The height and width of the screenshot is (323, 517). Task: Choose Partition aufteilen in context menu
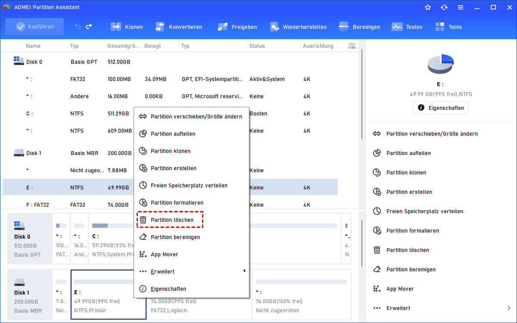pyautogui.click(x=192, y=134)
